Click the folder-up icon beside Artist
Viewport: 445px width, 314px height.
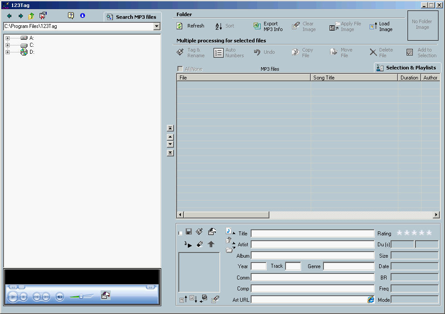coord(229,240)
